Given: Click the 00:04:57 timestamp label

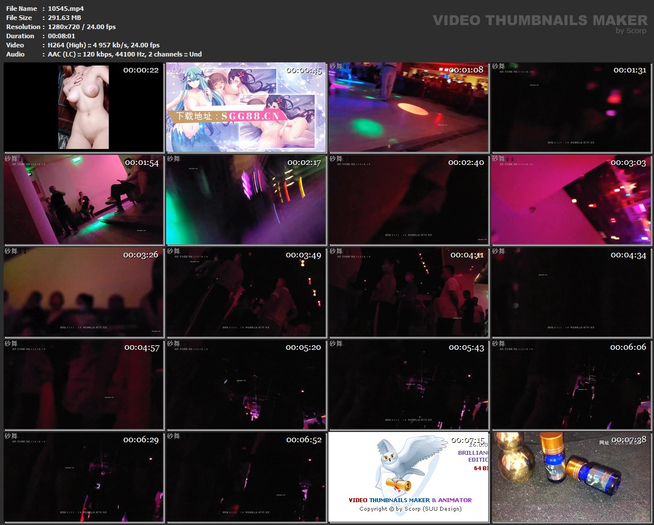Looking at the screenshot, I should pos(141,348).
